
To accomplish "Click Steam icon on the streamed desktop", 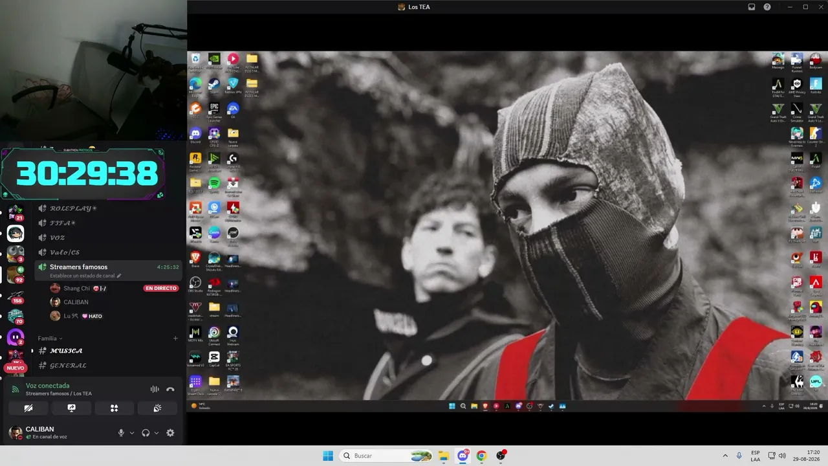I will point(214,85).
